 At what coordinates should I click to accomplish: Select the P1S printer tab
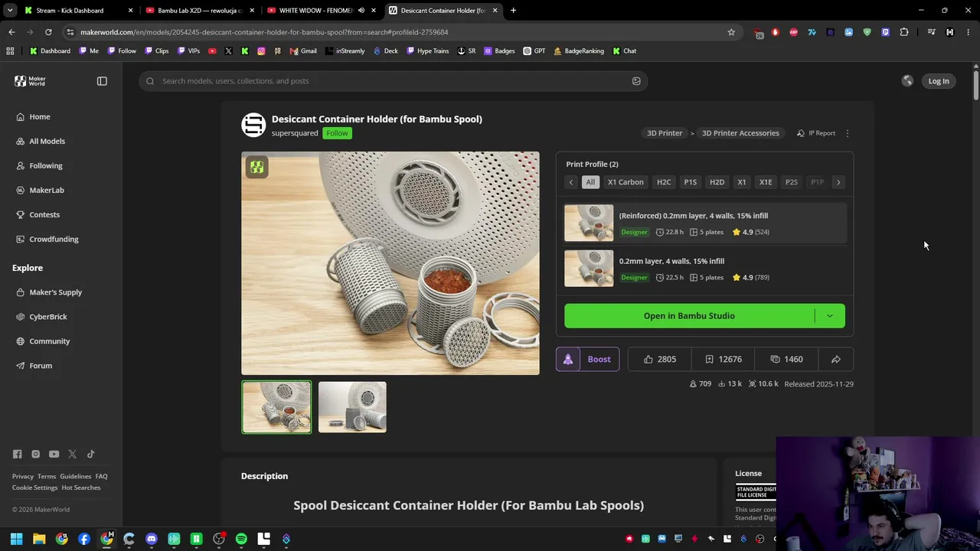tap(690, 182)
